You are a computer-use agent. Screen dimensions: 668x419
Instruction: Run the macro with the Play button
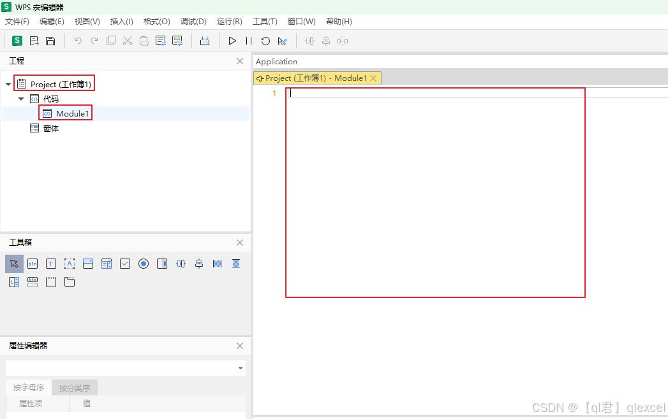232,41
